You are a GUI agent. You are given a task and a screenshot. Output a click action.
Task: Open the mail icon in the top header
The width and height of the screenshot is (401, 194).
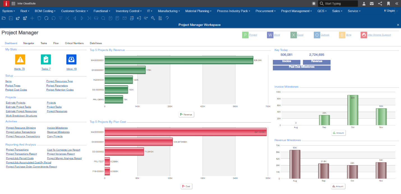click(372, 4)
